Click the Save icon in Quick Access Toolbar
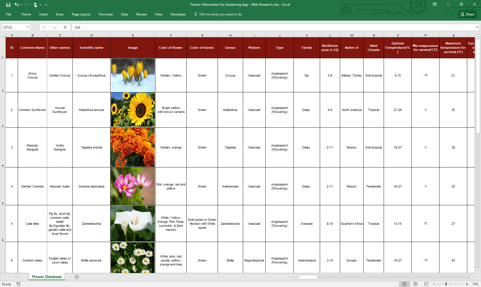The height and width of the screenshot is (287, 481). pyautogui.click(x=8, y=5)
